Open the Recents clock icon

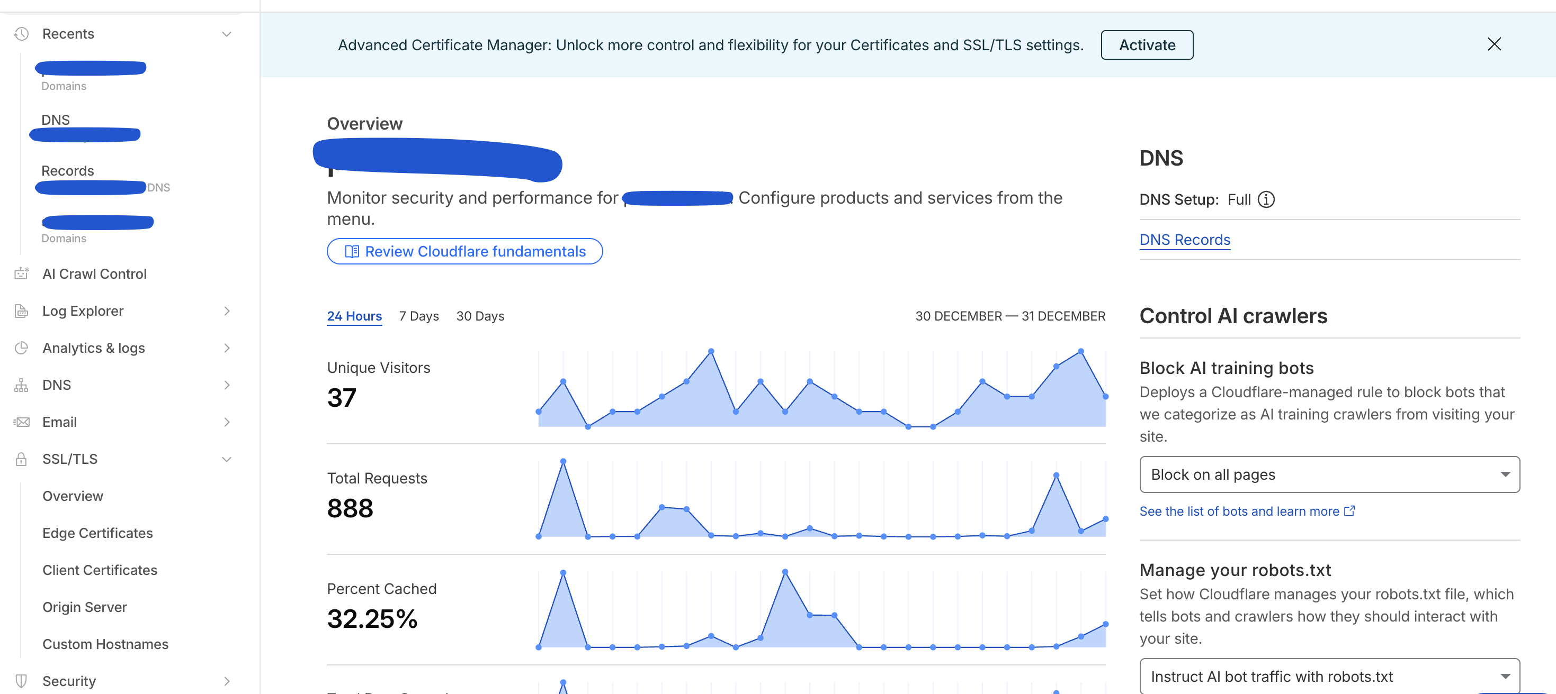(21, 34)
